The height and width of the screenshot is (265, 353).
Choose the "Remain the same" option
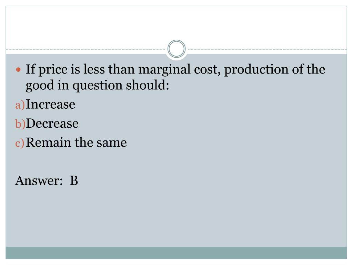(77, 143)
